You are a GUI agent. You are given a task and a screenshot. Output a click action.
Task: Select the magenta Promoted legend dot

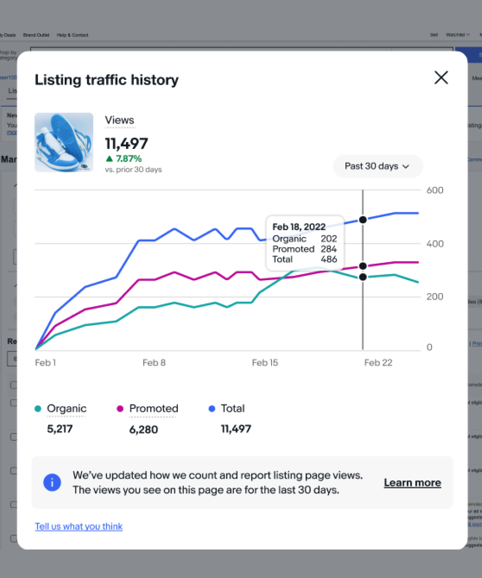(119, 408)
